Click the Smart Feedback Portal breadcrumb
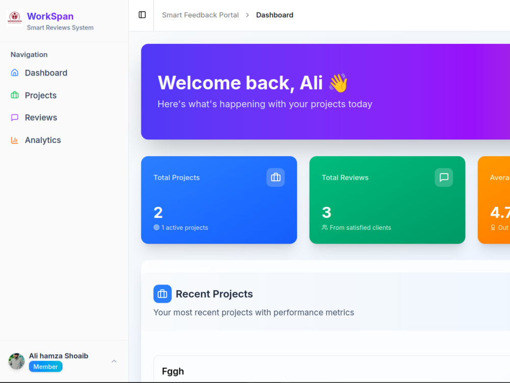Image resolution: width=510 pixels, height=383 pixels. 200,15
